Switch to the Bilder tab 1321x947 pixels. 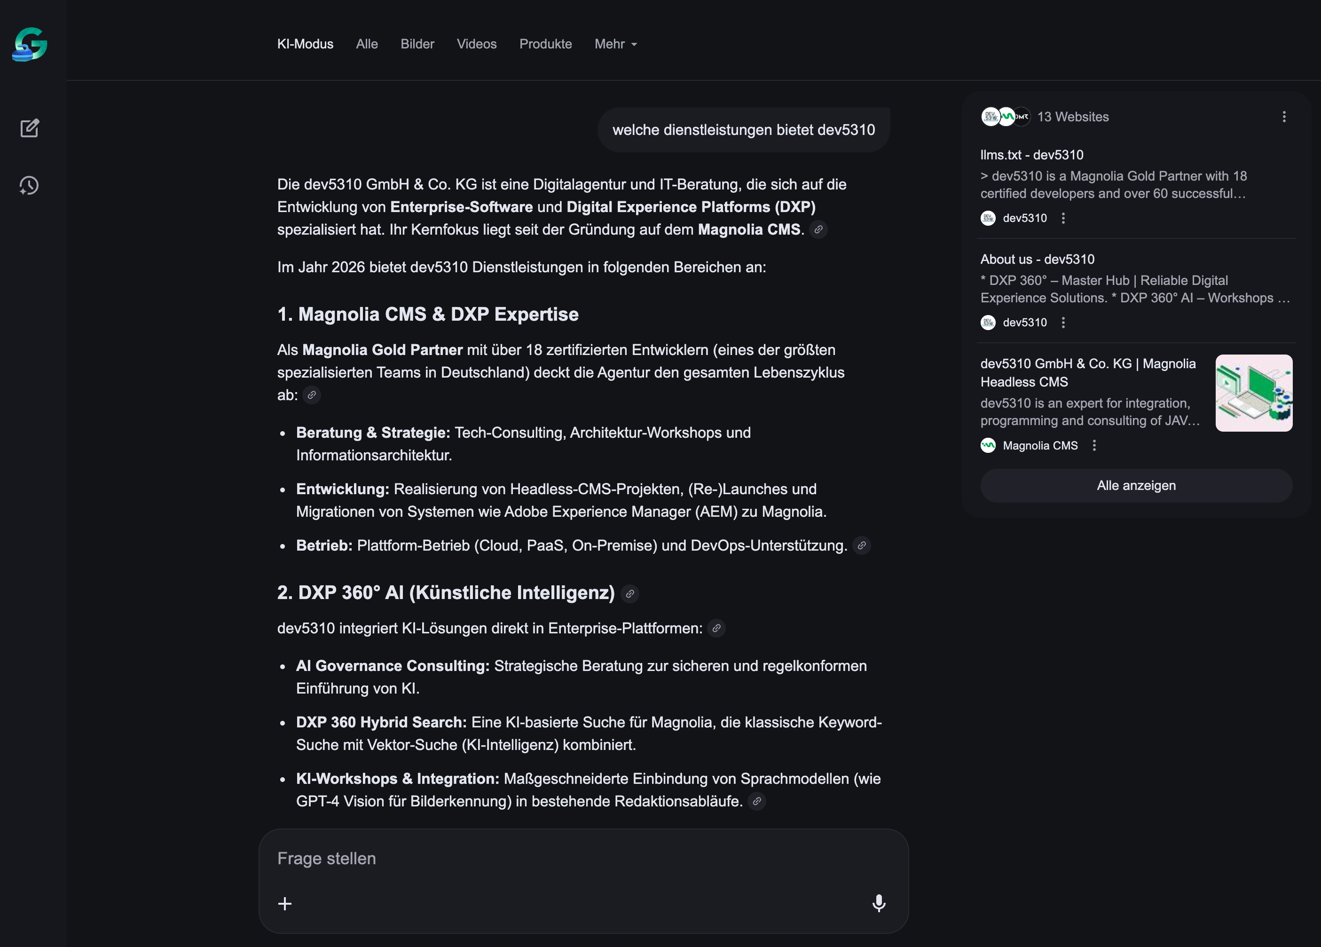tap(417, 44)
